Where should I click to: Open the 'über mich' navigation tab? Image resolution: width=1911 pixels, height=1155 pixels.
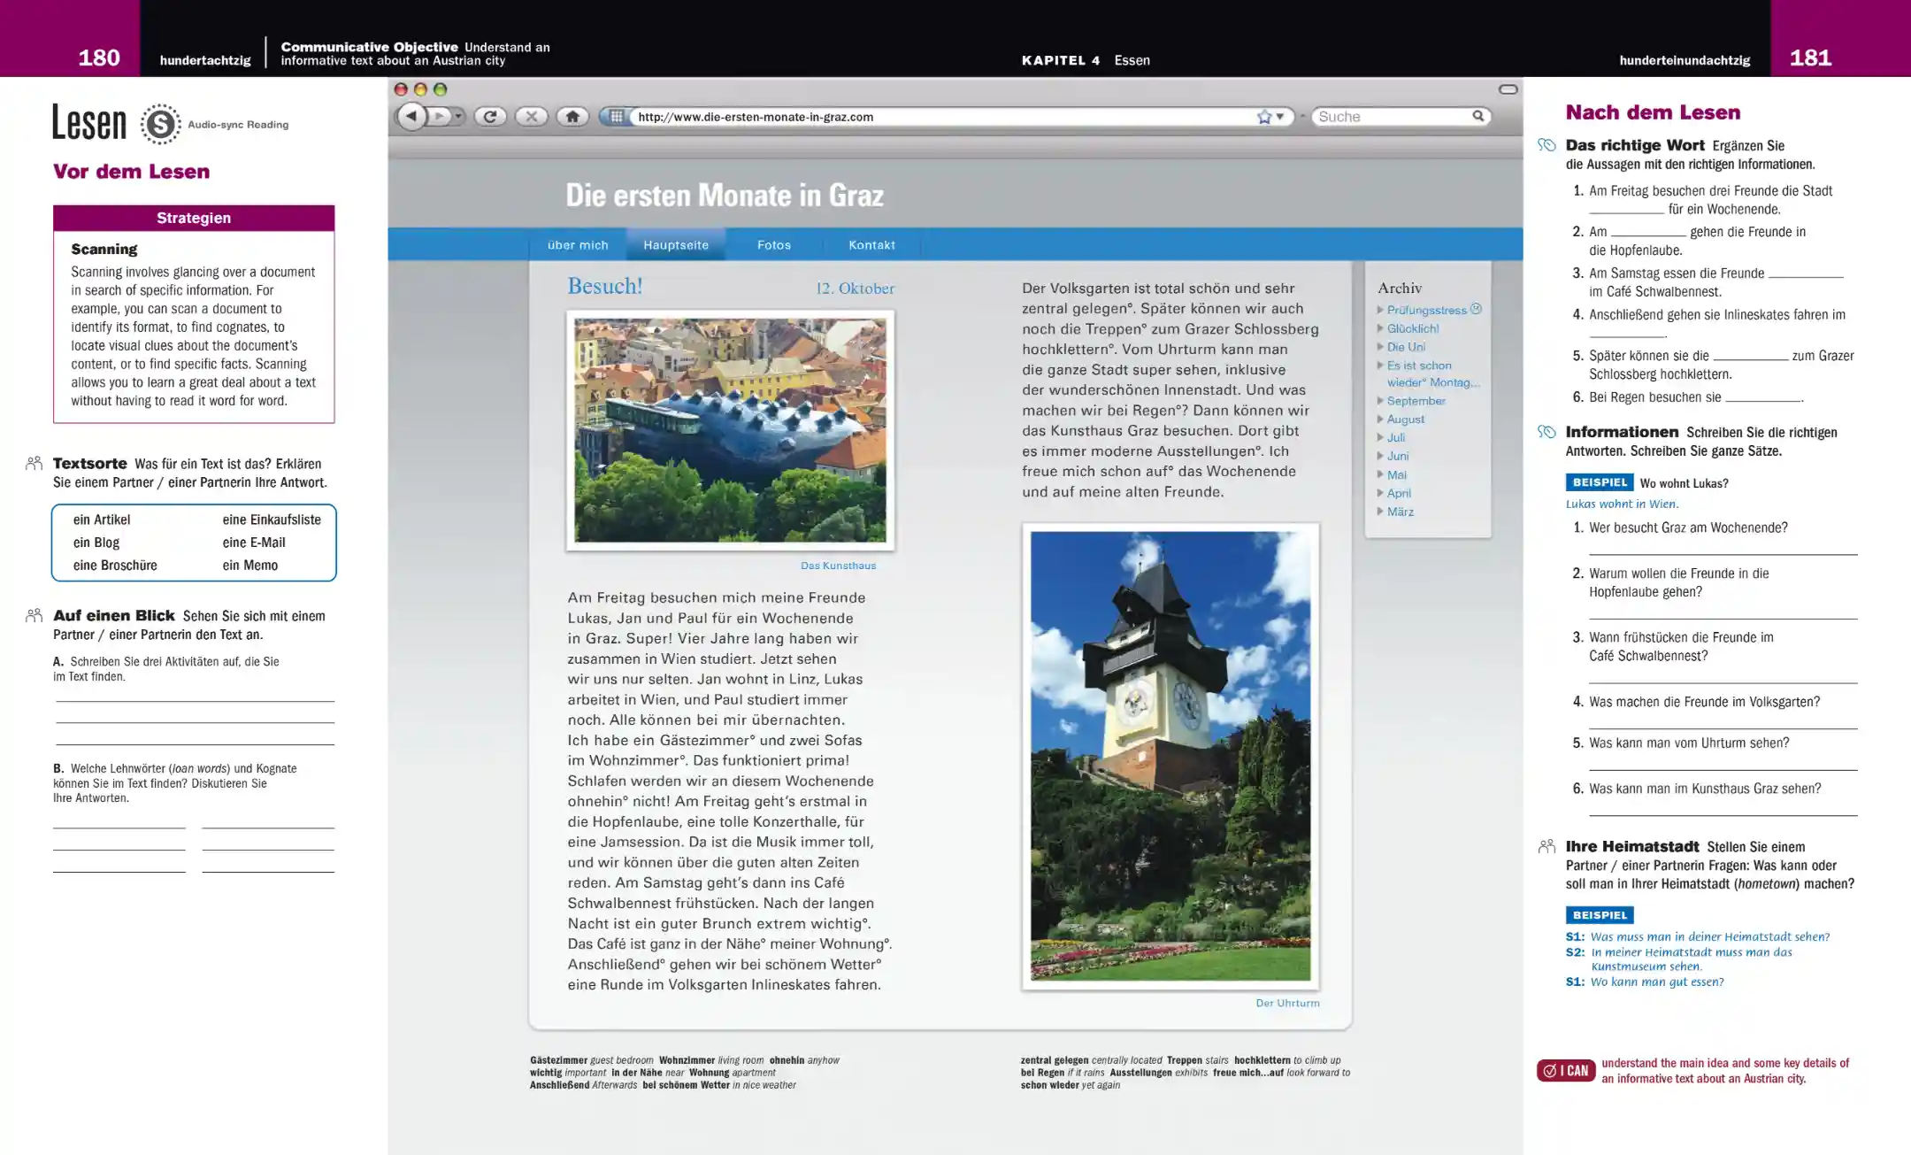(578, 245)
